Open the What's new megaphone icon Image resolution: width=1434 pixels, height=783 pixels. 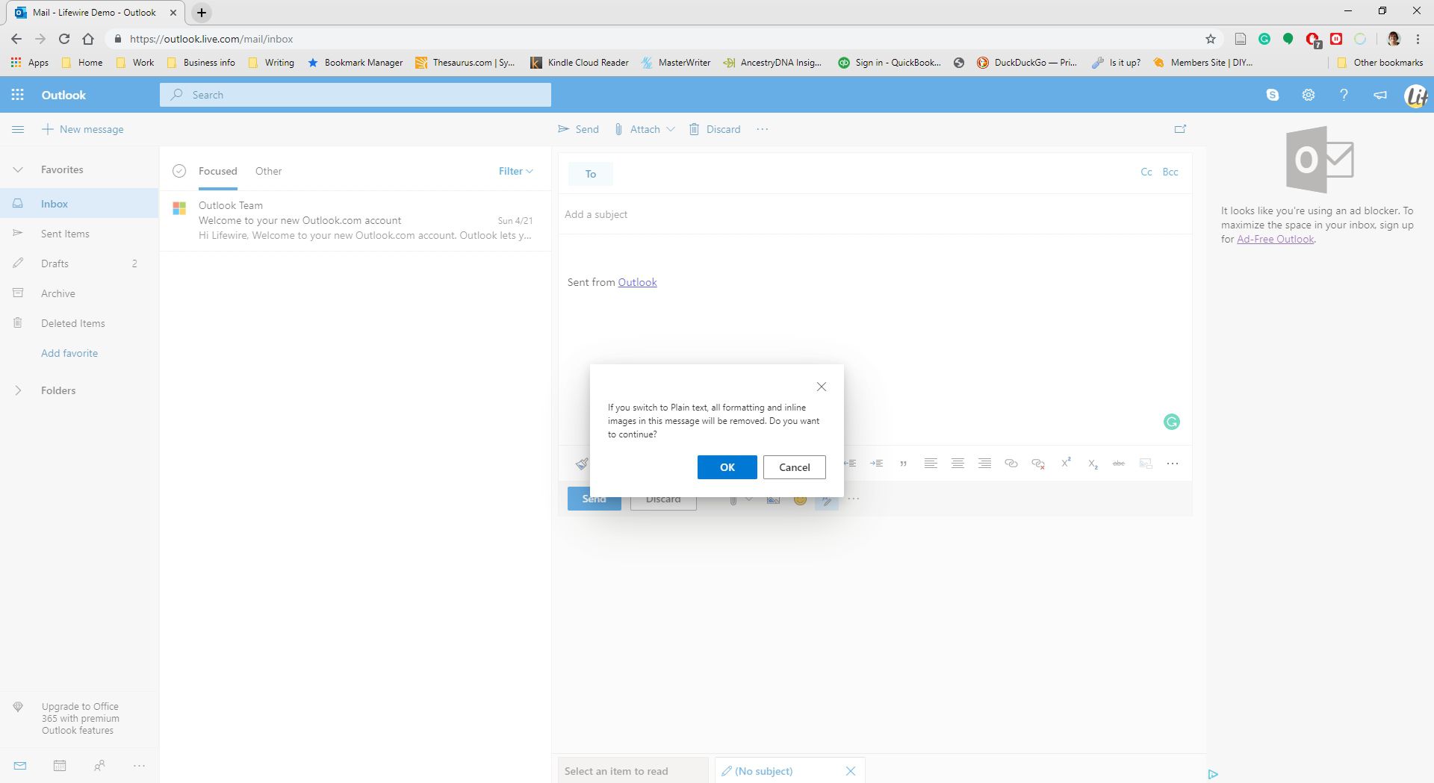[x=1379, y=95]
